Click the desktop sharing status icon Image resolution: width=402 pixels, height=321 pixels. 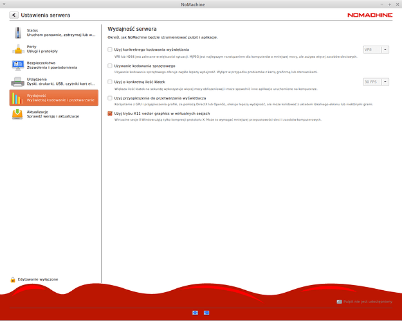pyautogui.click(x=339, y=302)
